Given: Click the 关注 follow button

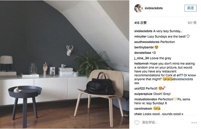Looking at the screenshot, I should tap(190, 8).
